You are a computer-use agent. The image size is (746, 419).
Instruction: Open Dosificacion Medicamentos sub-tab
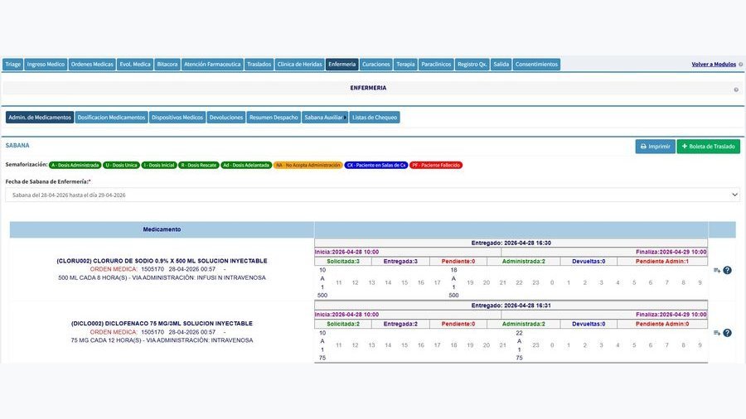pyautogui.click(x=111, y=118)
